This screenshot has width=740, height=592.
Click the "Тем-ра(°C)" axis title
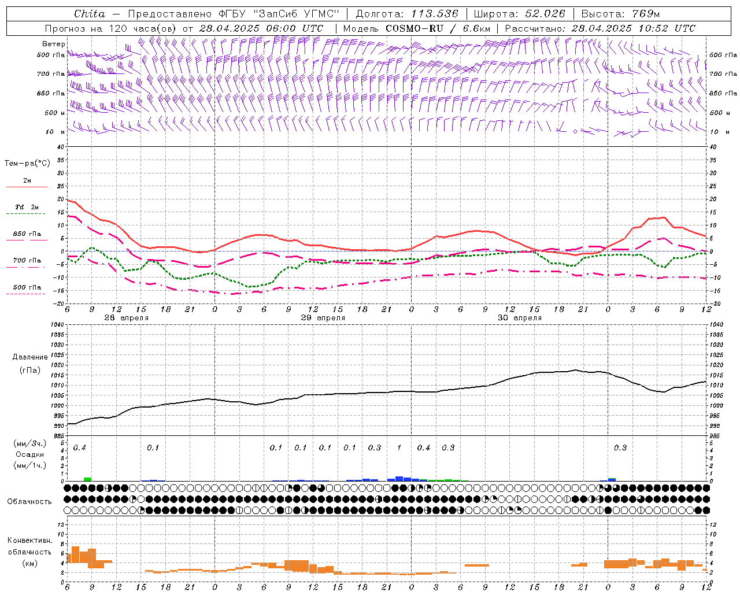[x=27, y=164]
